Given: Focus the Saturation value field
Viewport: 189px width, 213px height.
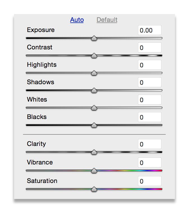Looking at the screenshot, I should 149,181.
